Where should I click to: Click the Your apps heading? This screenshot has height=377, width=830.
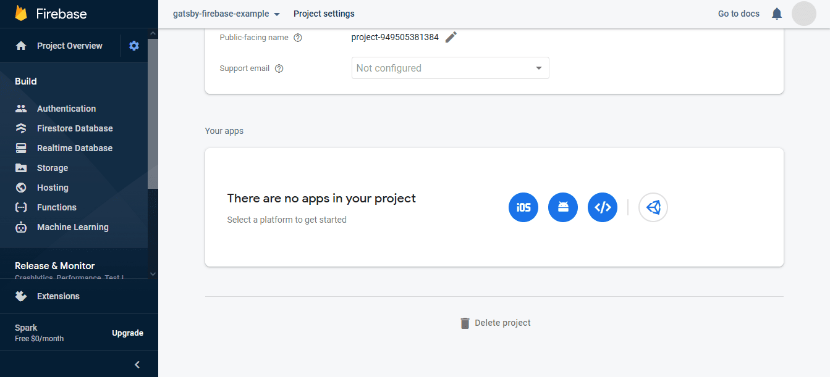(x=224, y=131)
